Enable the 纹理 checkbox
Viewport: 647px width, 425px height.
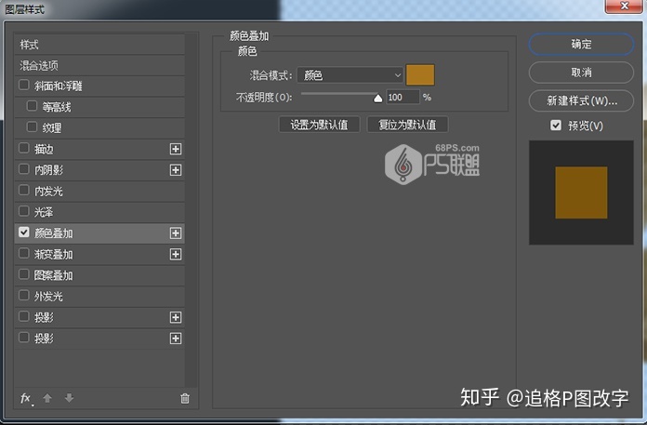pos(32,127)
